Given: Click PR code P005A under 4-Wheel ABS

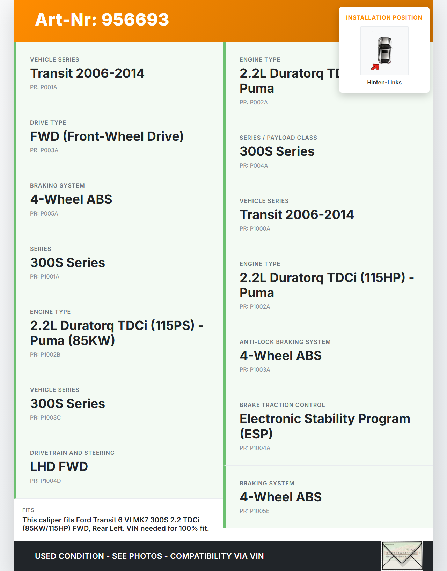Looking at the screenshot, I should click(x=44, y=214).
